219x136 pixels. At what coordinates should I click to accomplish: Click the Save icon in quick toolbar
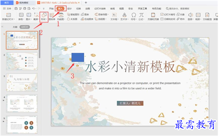click(16, 9)
